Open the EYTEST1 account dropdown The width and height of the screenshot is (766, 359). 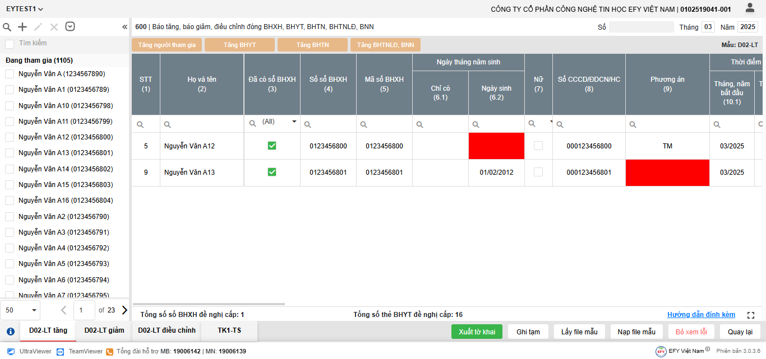point(25,9)
